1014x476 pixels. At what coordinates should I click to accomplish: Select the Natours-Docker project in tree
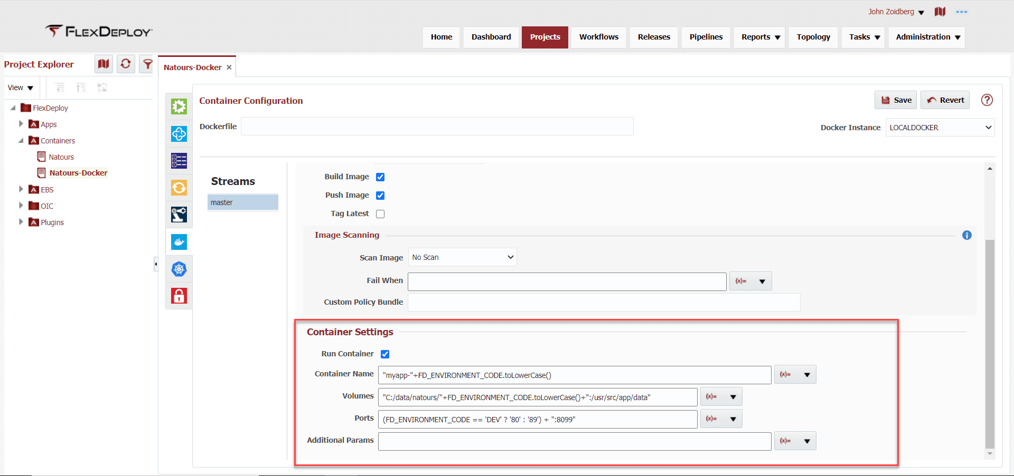(x=78, y=173)
